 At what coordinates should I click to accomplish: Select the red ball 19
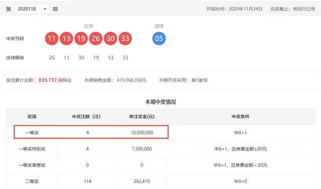81,38
